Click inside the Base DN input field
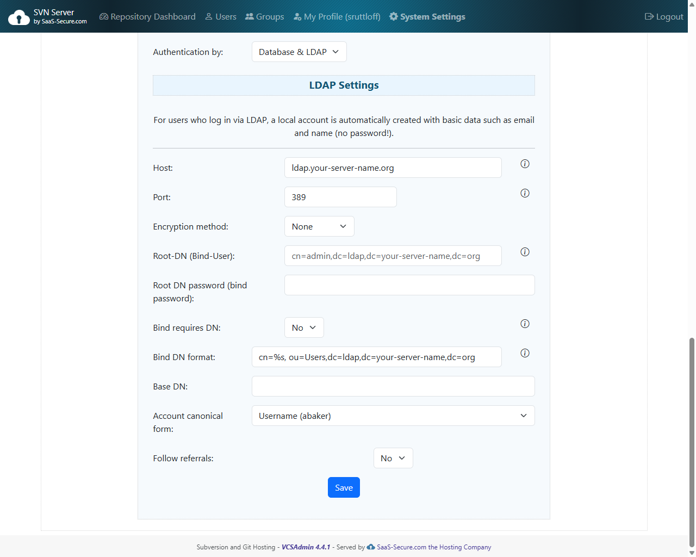 [393, 386]
